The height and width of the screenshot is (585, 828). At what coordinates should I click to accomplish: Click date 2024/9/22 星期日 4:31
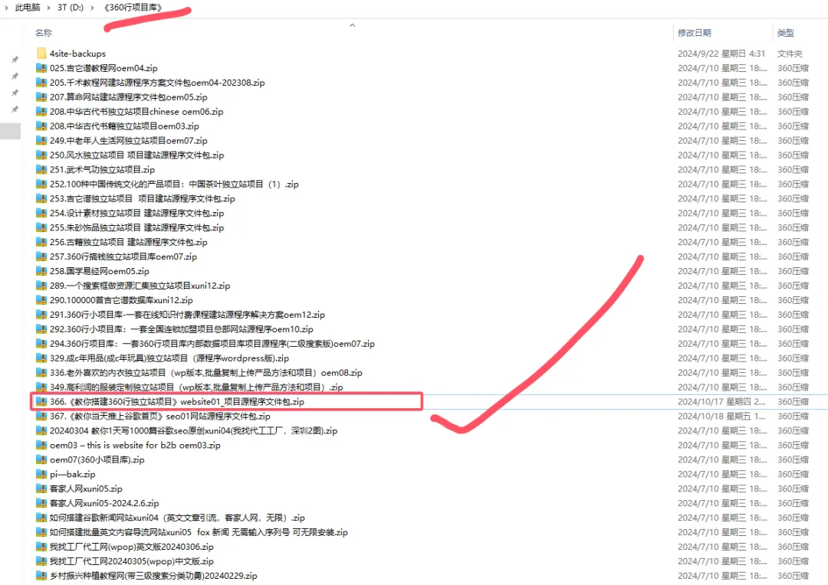pos(721,54)
